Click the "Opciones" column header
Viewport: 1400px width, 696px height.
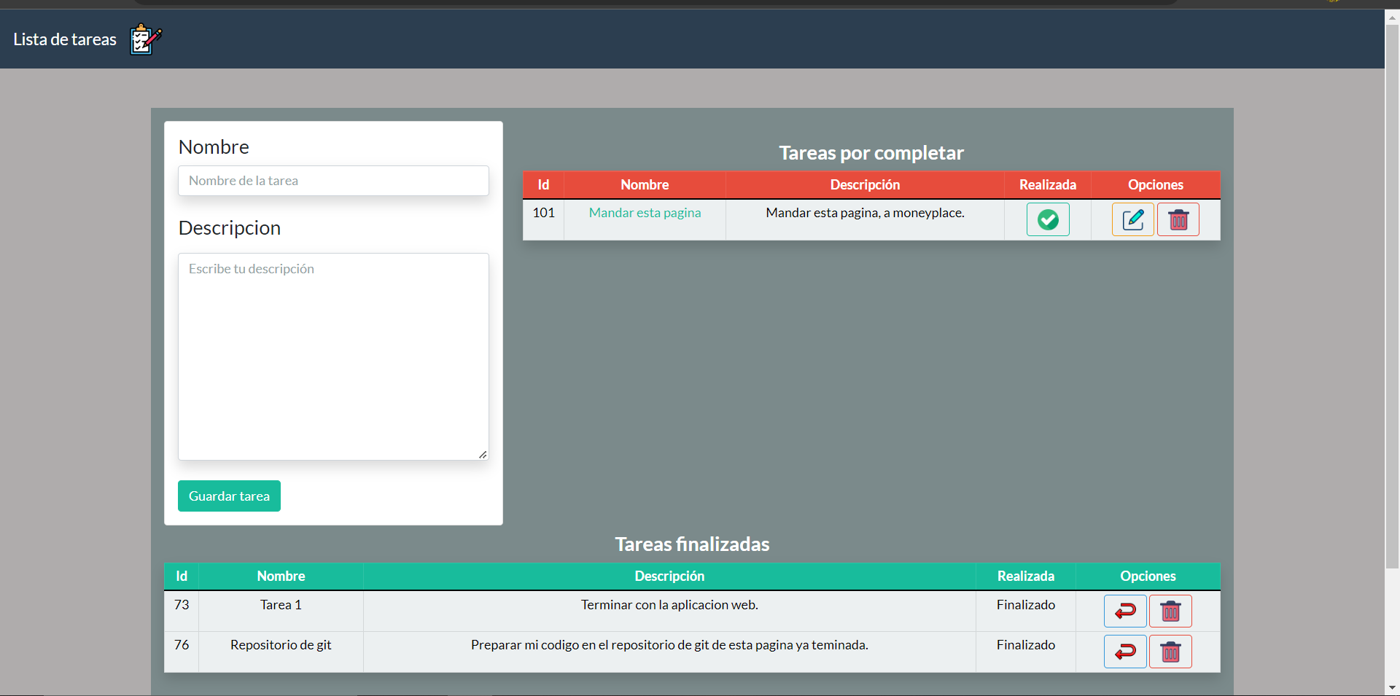(1154, 184)
